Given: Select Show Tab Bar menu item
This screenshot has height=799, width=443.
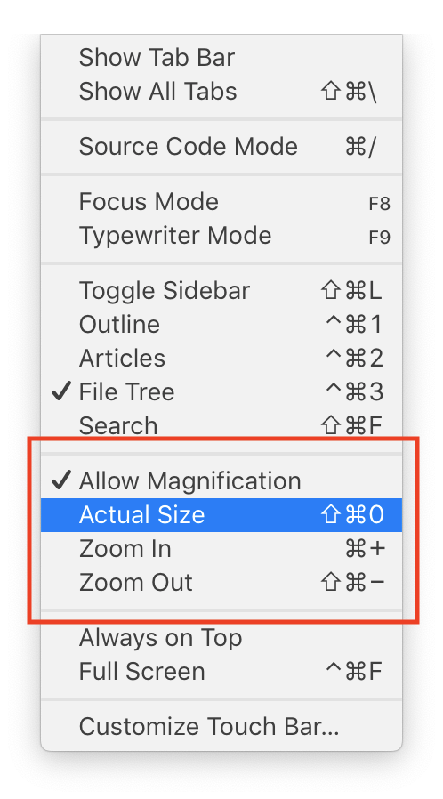Looking at the screenshot, I should 221,57.
